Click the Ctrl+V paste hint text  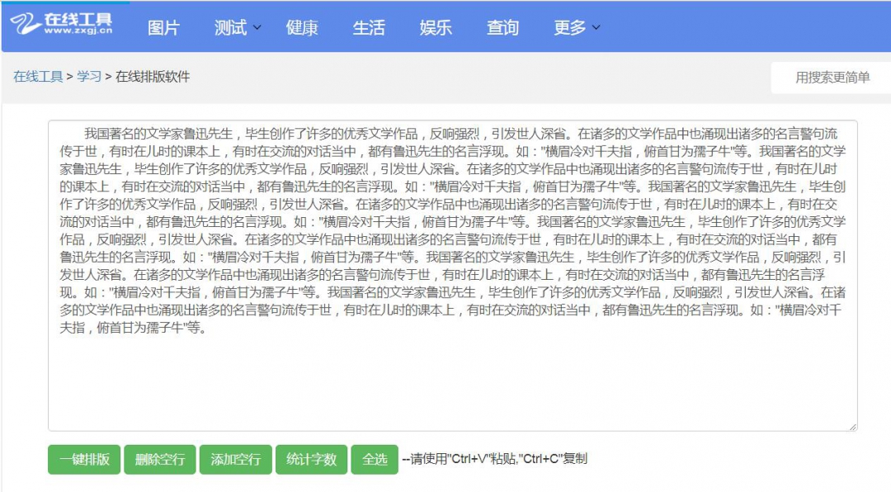click(494, 459)
